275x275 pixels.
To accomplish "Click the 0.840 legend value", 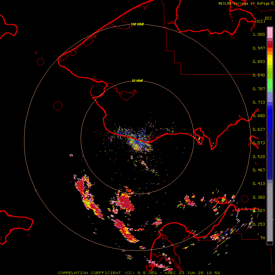I will pos(259,75).
